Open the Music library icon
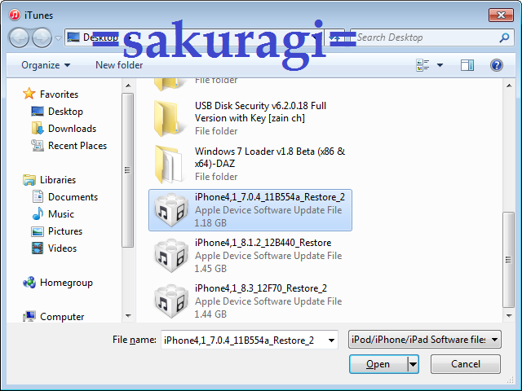The height and width of the screenshot is (391, 522). tap(38, 214)
